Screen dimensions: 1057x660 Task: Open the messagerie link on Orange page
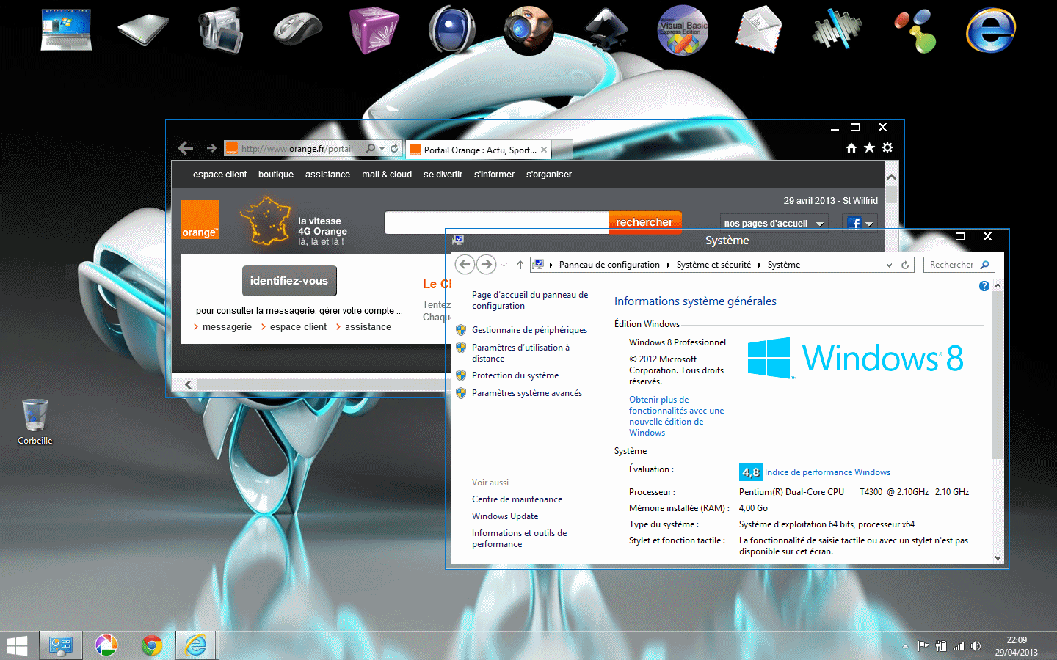click(x=227, y=327)
